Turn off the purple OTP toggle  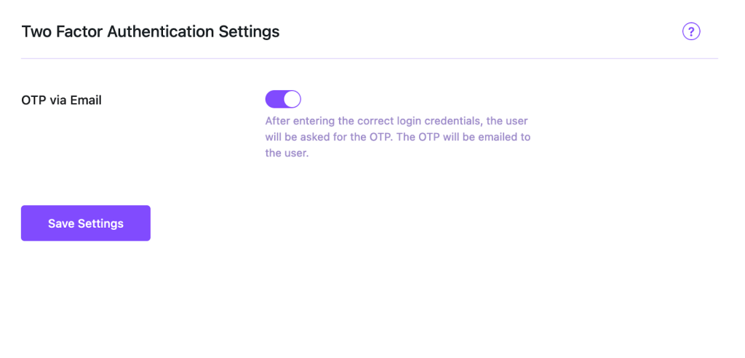tap(283, 99)
